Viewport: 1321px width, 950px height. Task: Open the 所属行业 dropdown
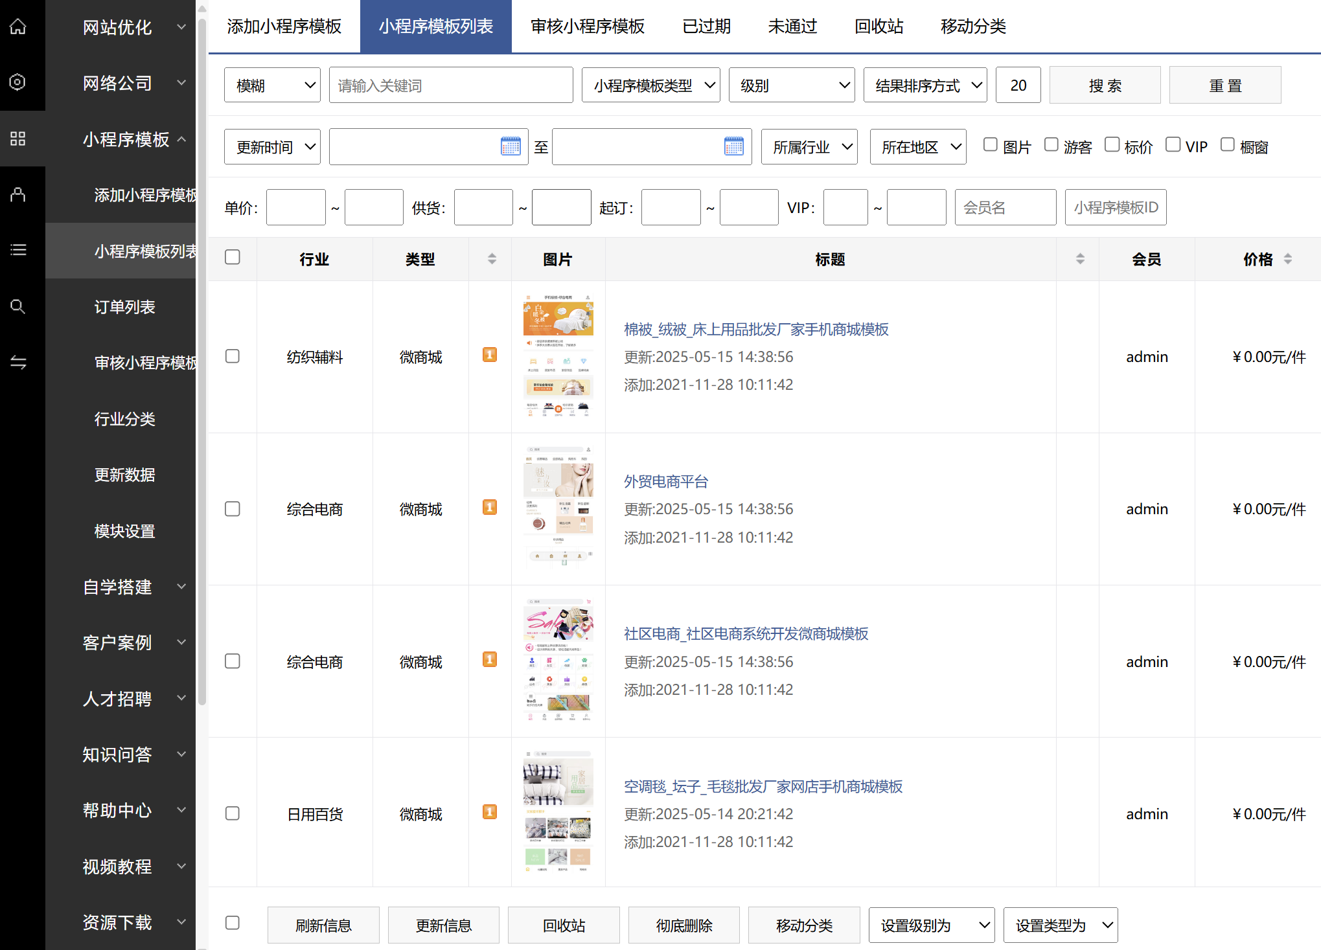809,147
